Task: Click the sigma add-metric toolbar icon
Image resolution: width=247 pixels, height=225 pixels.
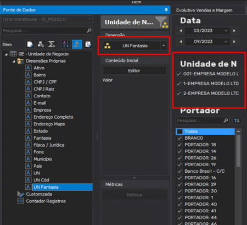Action: click(x=52, y=44)
